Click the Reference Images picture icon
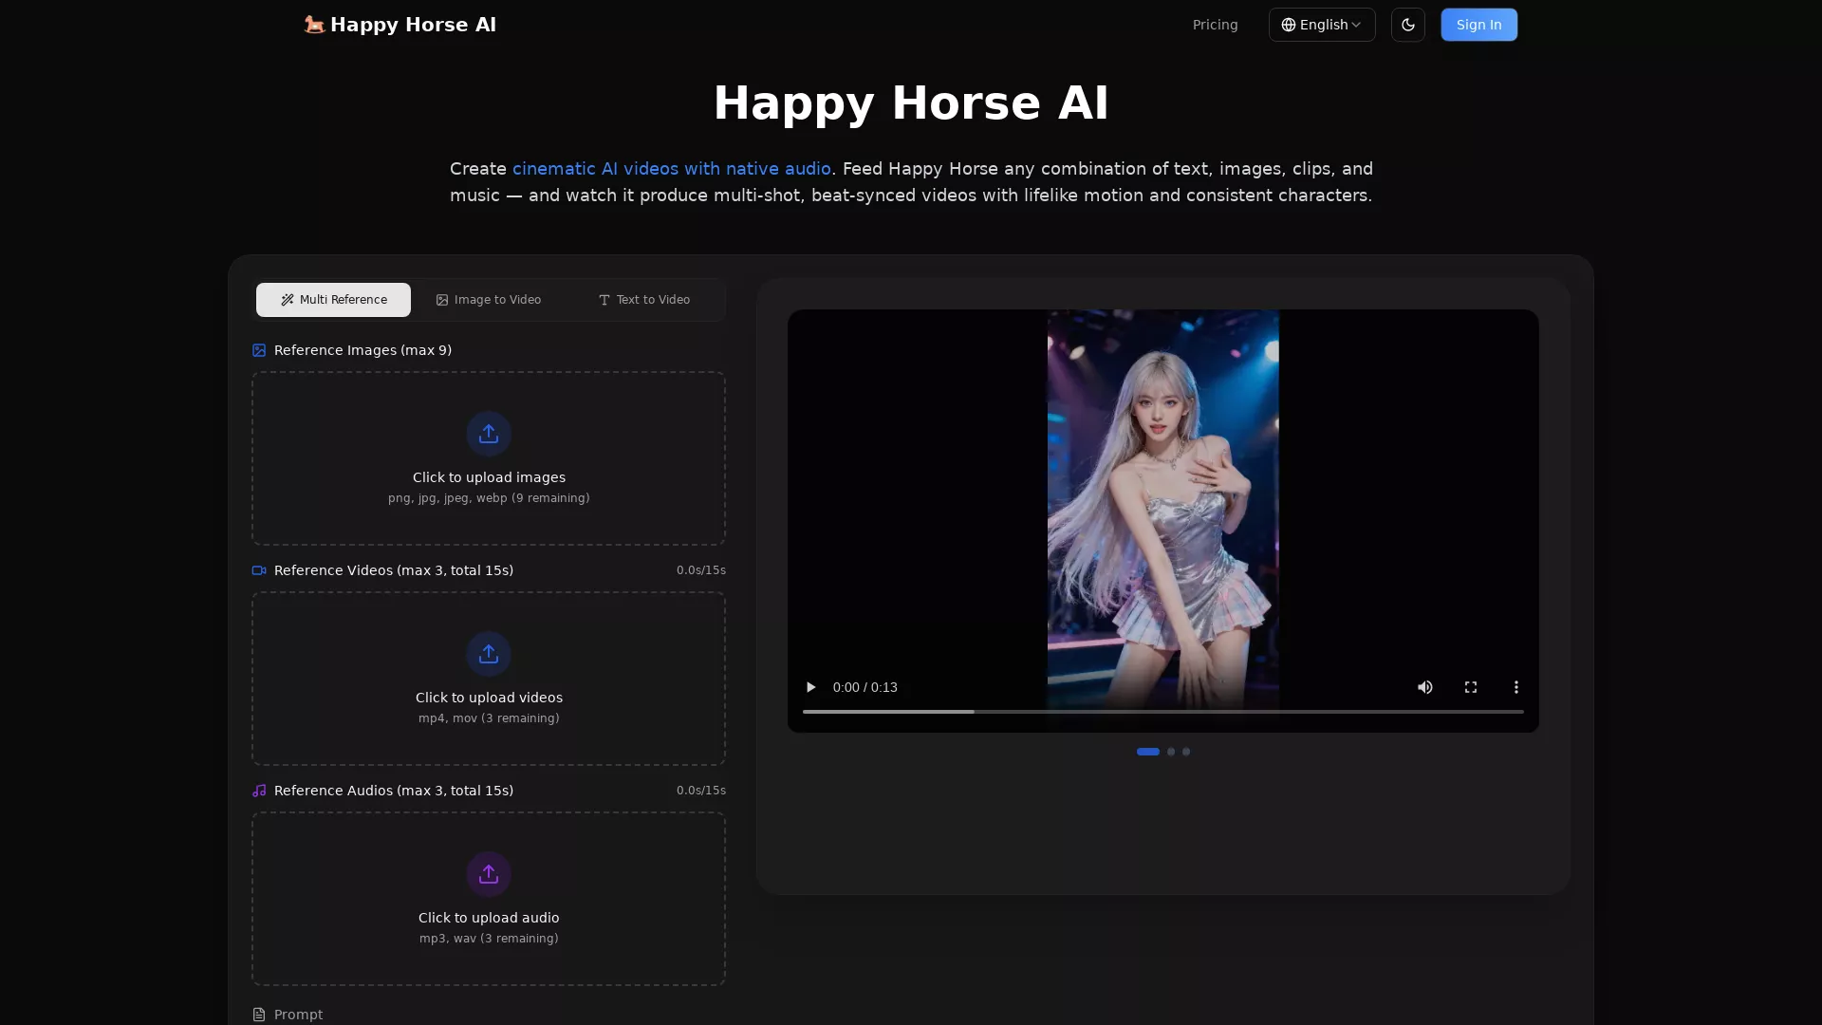Viewport: 1822px width, 1025px height. [x=259, y=350]
